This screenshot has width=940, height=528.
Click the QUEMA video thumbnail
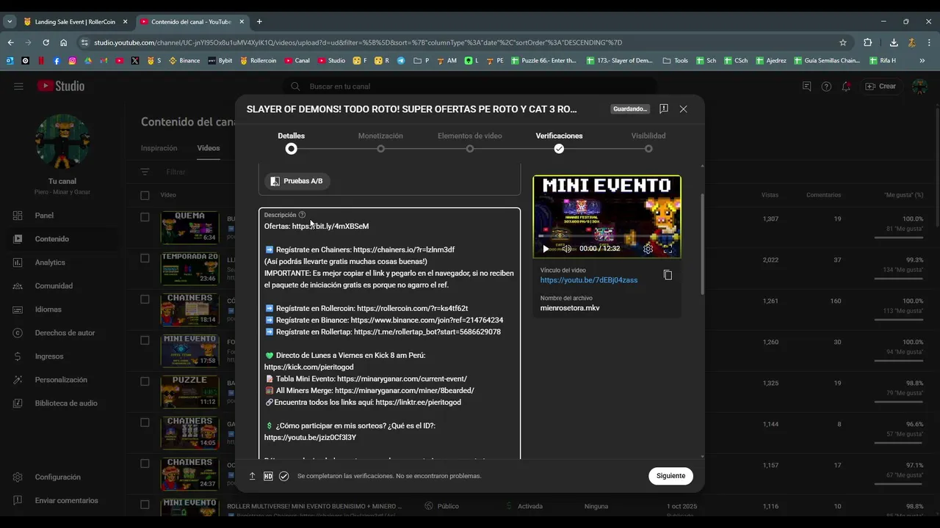point(189,227)
